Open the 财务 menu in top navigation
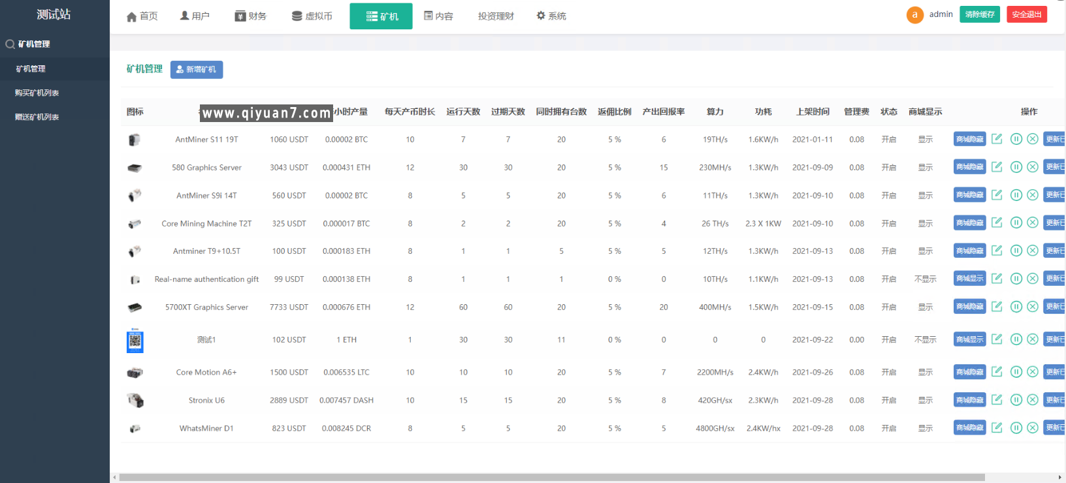Image resolution: width=1066 pixels, height=483 pixels. [x=251, y=16]
